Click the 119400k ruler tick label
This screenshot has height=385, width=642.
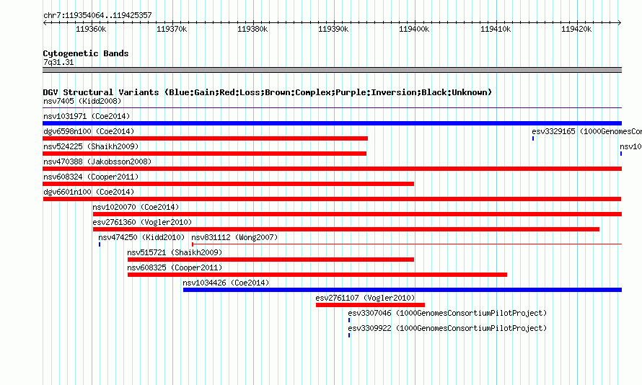pyautogui.click(x=414, y=29)
